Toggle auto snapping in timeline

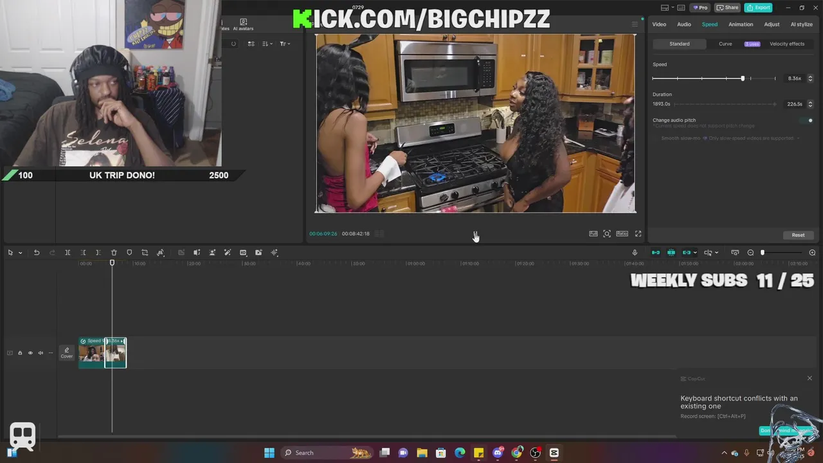(x=671, y=253)
